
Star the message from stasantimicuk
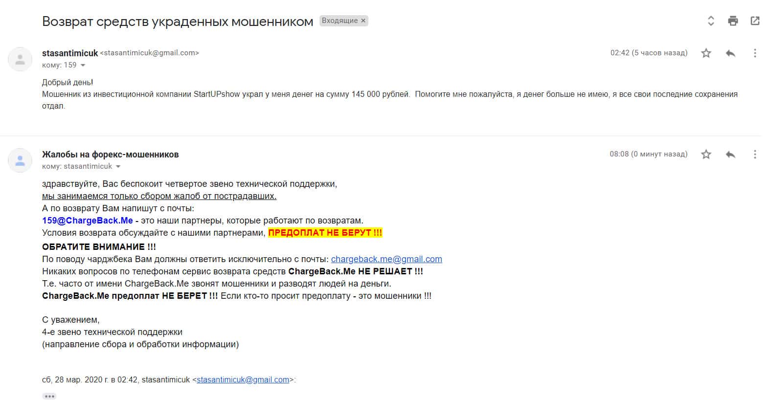click(x=706, y=53)
